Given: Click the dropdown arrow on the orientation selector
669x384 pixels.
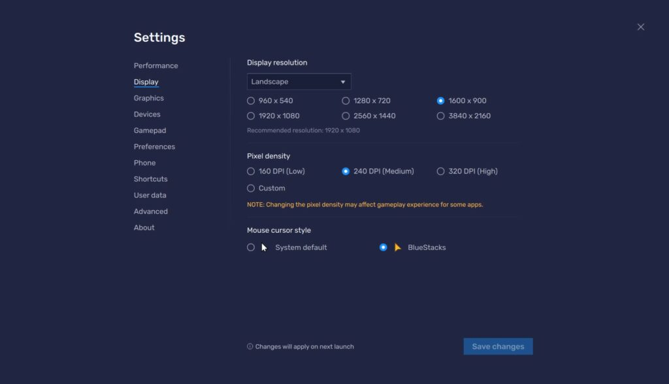Looking at the screenshot, I should pyautogui.click(x=343, y=81).
